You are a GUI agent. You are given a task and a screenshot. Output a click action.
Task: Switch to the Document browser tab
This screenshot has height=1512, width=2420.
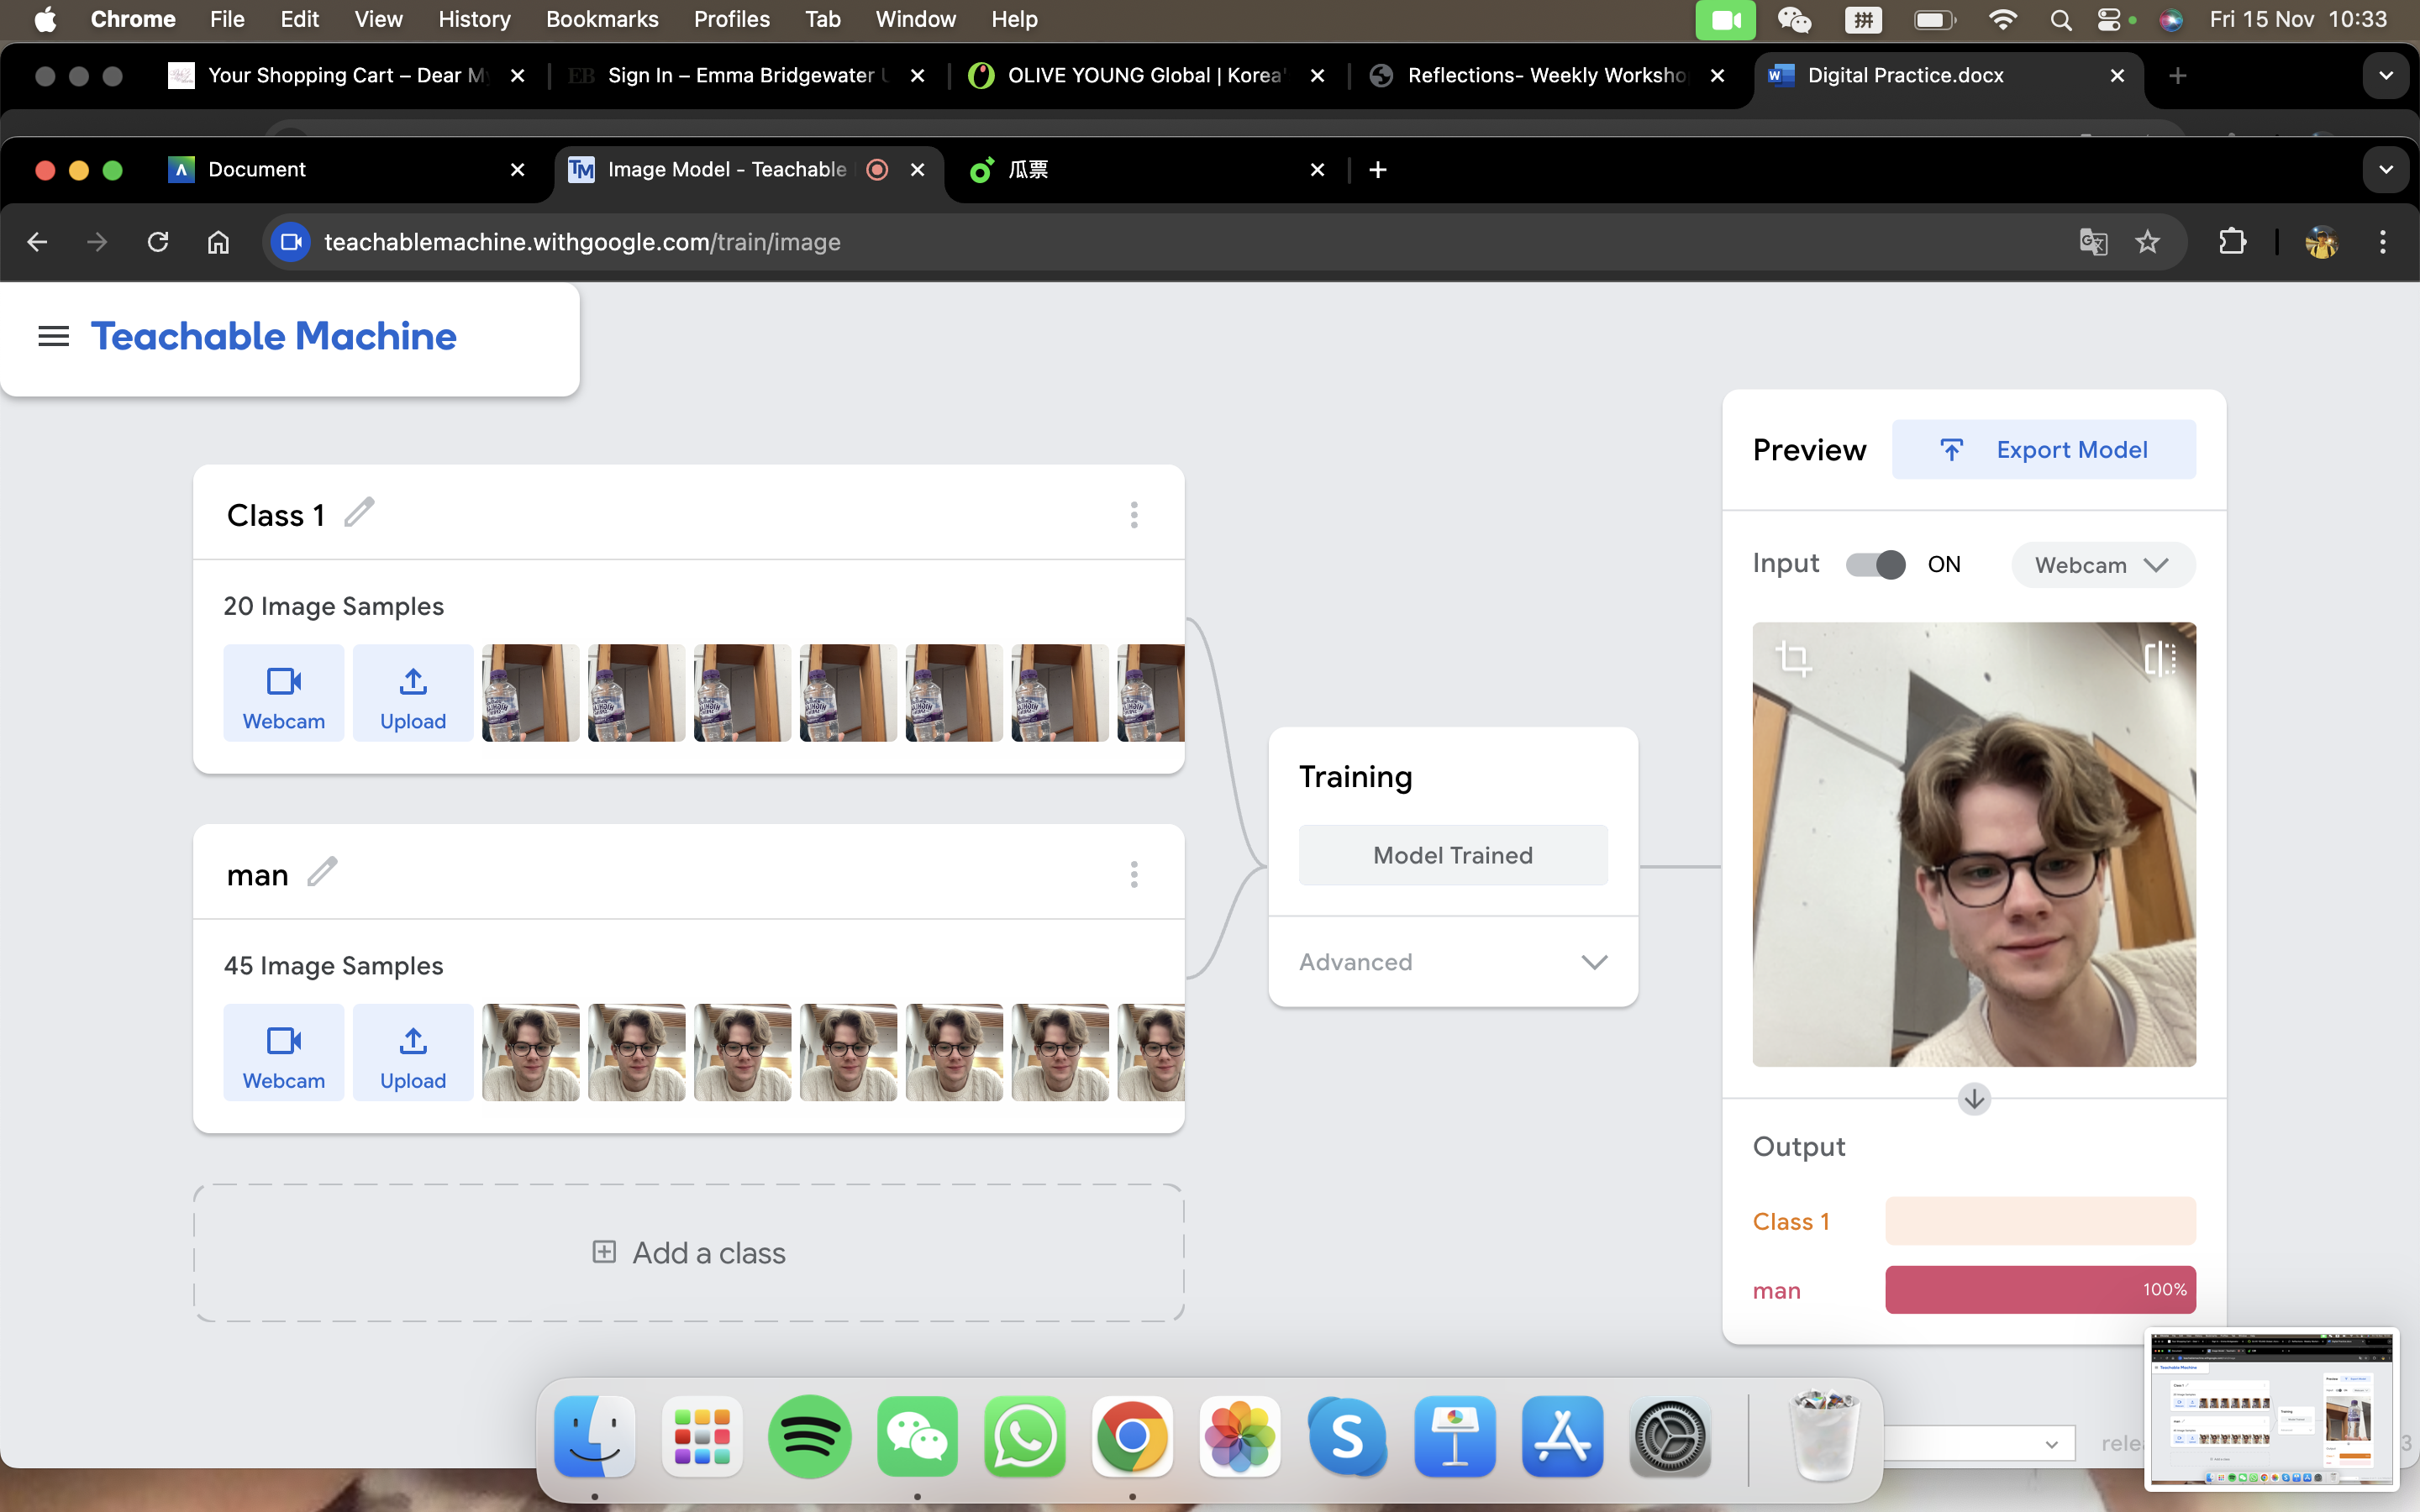pyautogui.click(x=257, y=170)
